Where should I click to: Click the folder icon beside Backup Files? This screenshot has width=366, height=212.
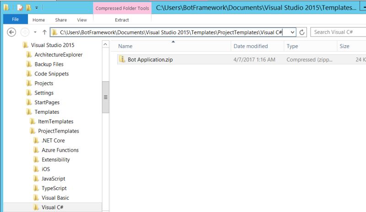[x=29, y=64]
